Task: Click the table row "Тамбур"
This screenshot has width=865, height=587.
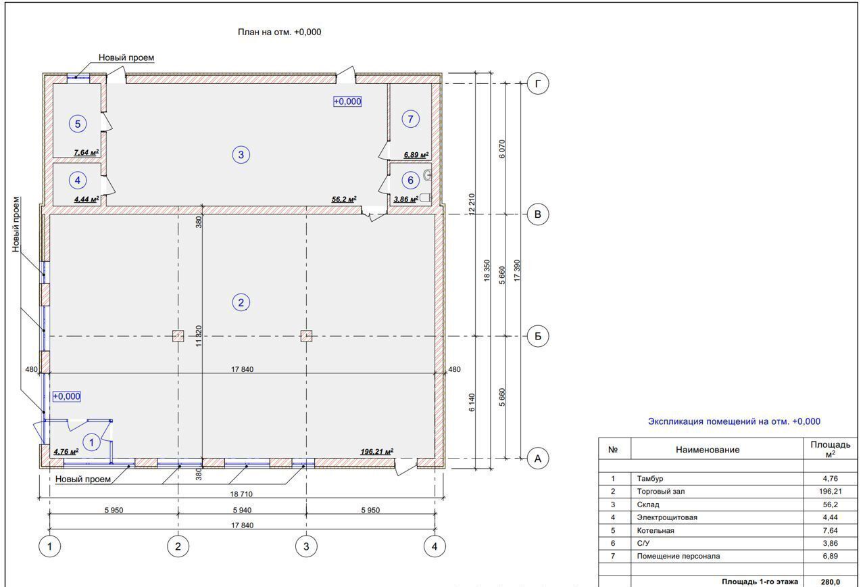Action: tap(728, 478)
